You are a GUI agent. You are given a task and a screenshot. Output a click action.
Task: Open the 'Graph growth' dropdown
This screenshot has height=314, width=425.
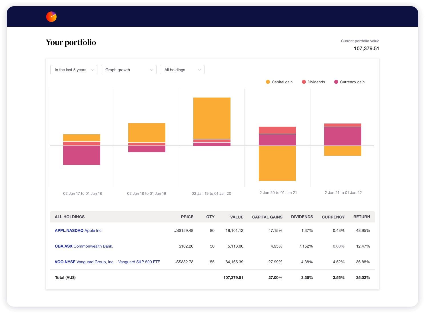pos(129,70)
